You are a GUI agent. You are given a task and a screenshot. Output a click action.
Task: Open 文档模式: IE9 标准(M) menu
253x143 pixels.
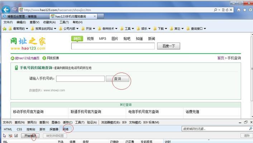(144, 122)
